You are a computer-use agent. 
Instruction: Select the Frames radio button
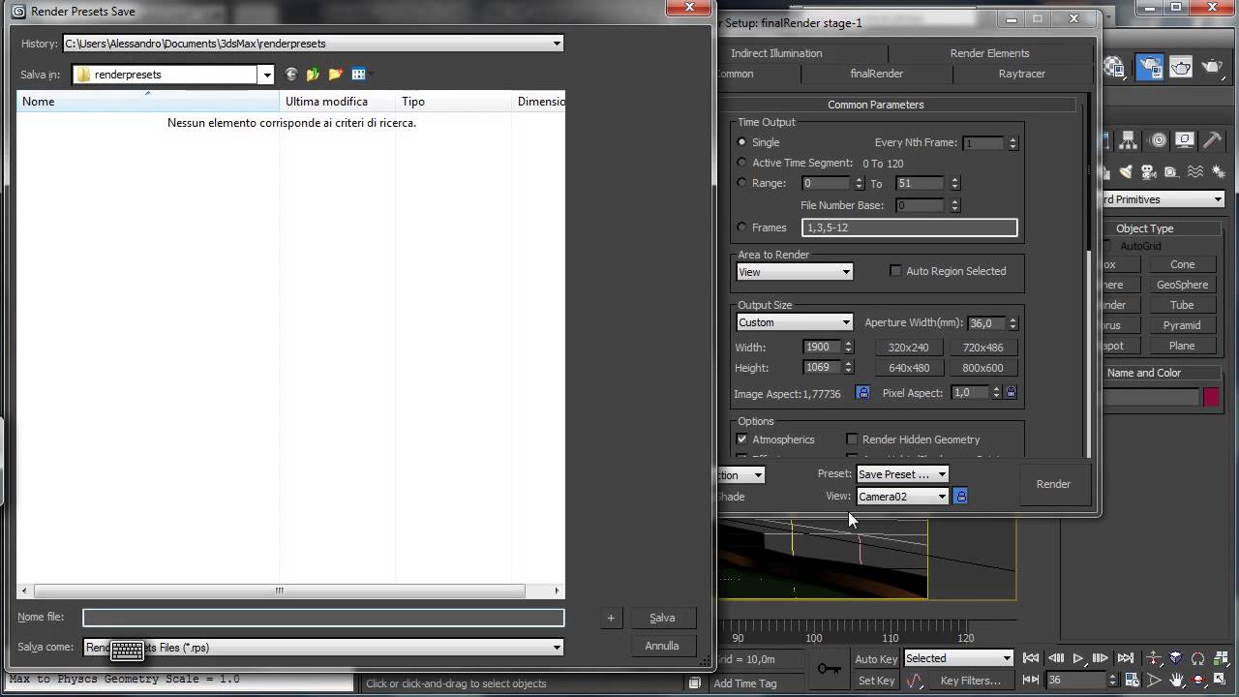(x=742, y=227)
